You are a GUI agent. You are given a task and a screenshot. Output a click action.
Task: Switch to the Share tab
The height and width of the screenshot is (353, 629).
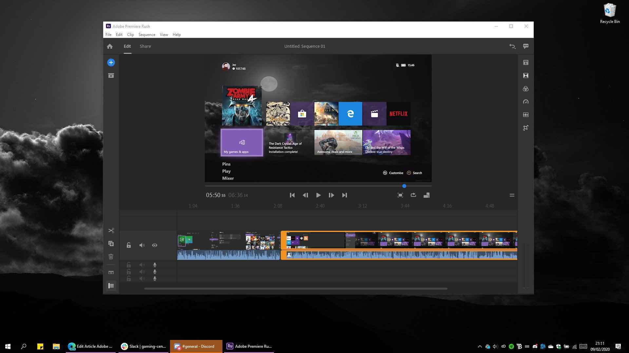pos(145,46)
